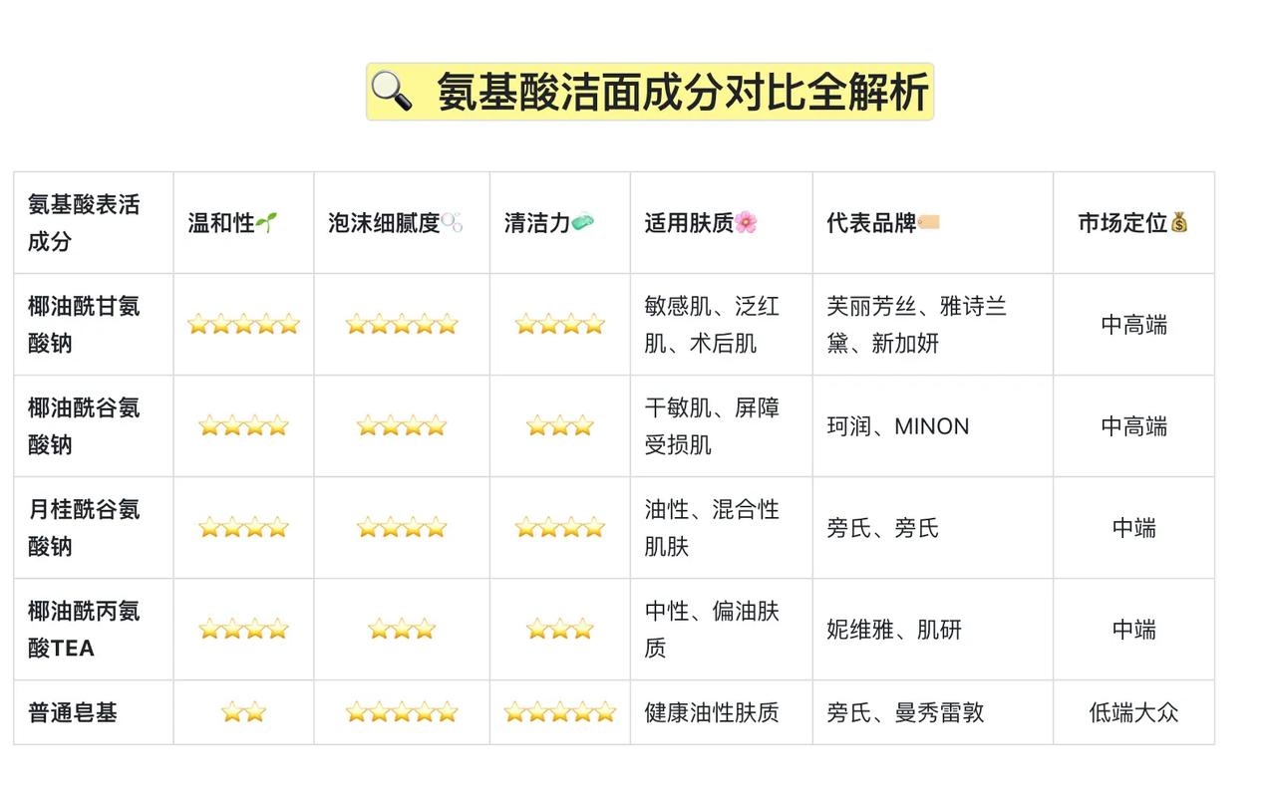
Task: Click the 温和性 star rating for 椰油酰甘氨酸钠
Action: 243,324
